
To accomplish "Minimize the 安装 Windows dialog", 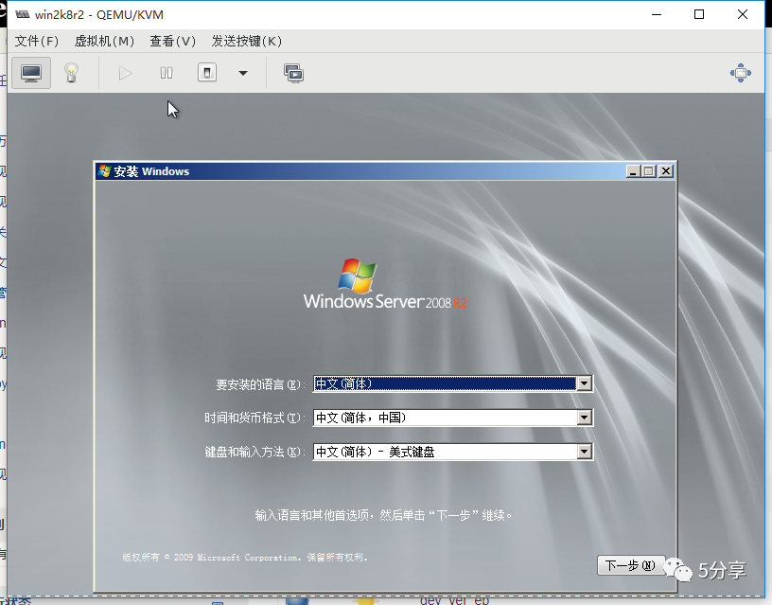I will [634, 171].
